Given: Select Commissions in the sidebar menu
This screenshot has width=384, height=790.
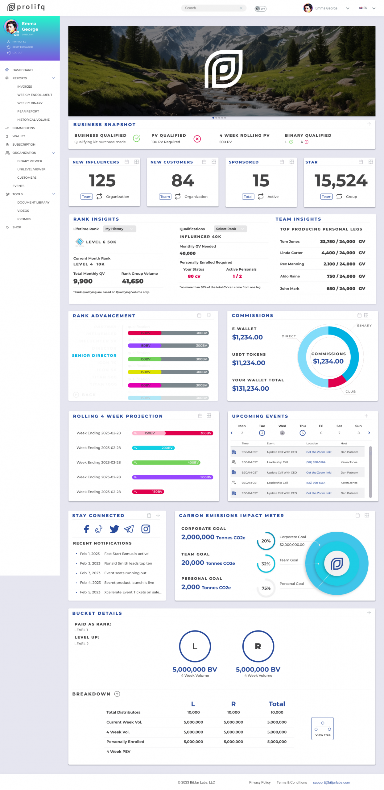Looking at the screenshot, I should point(23,128).
